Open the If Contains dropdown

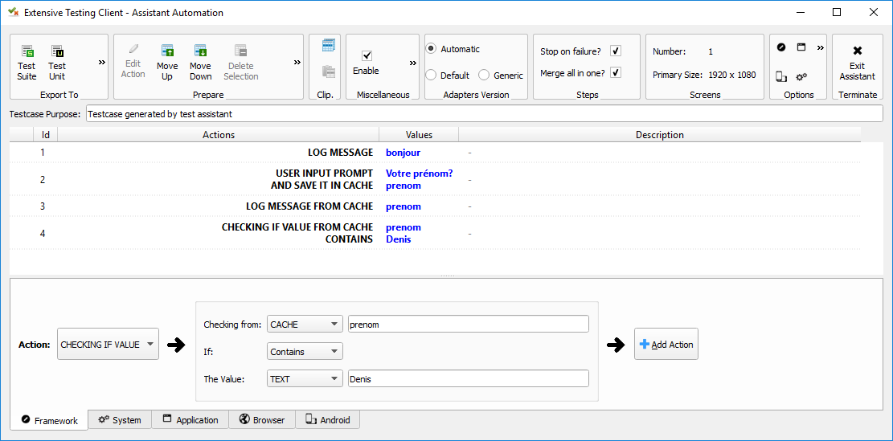pos(305,352)
